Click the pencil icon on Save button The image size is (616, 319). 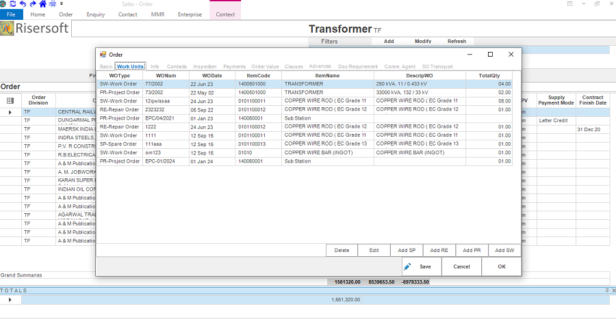(x=408, y=266)
